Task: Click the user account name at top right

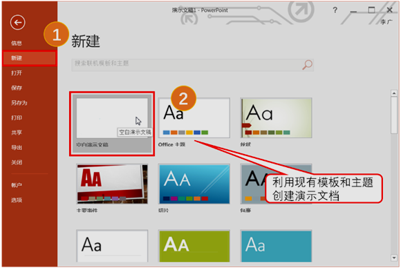Action: click(x=386, y=22)
